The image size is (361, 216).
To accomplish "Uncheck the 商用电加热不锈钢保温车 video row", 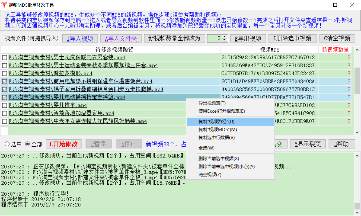I will click(x=4, y=82).
